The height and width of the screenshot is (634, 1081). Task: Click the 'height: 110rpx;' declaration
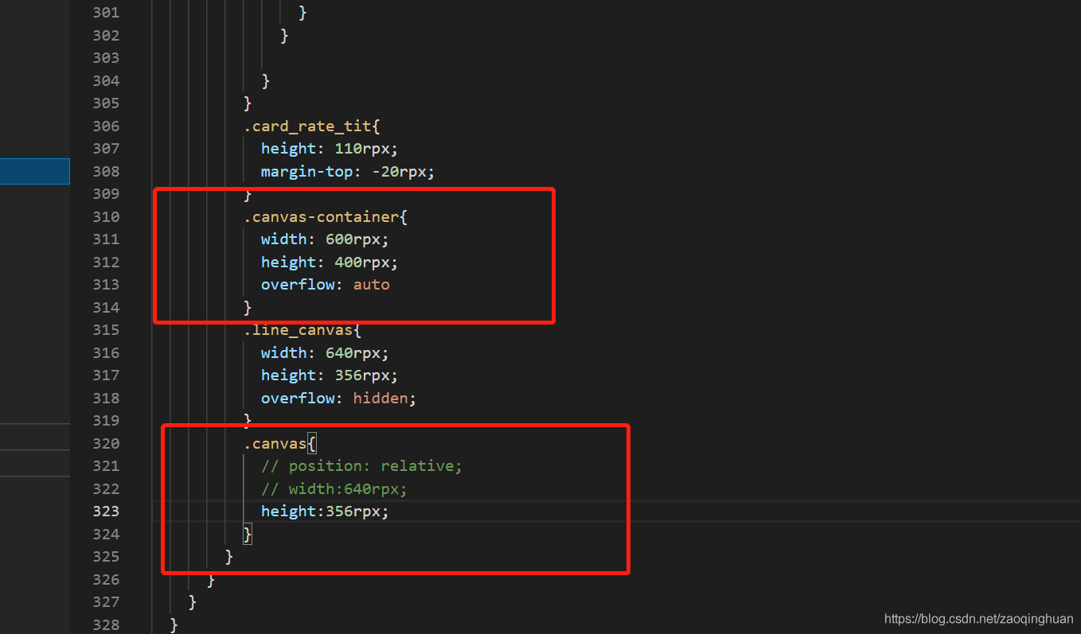(x=329, y=148)
